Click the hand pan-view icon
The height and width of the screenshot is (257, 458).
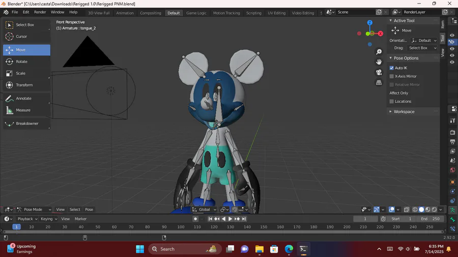tap(379, 62)
